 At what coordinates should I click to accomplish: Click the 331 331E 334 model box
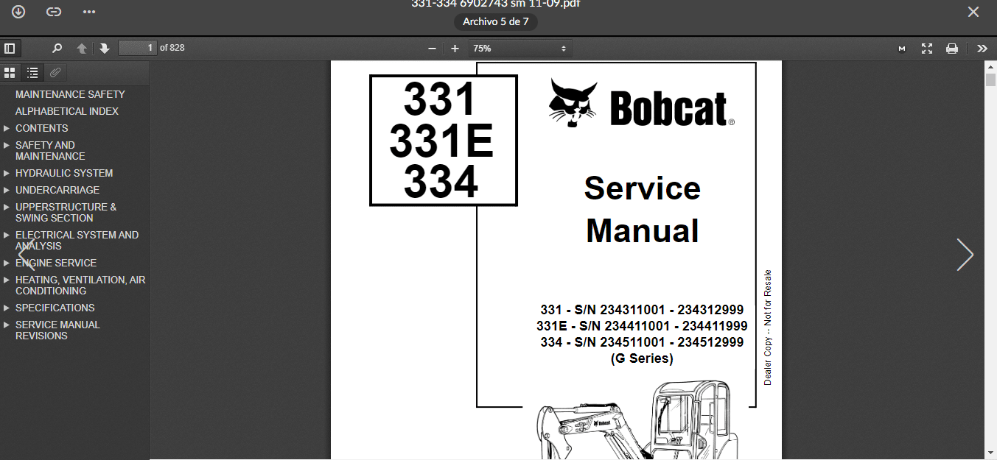(444, 141)
